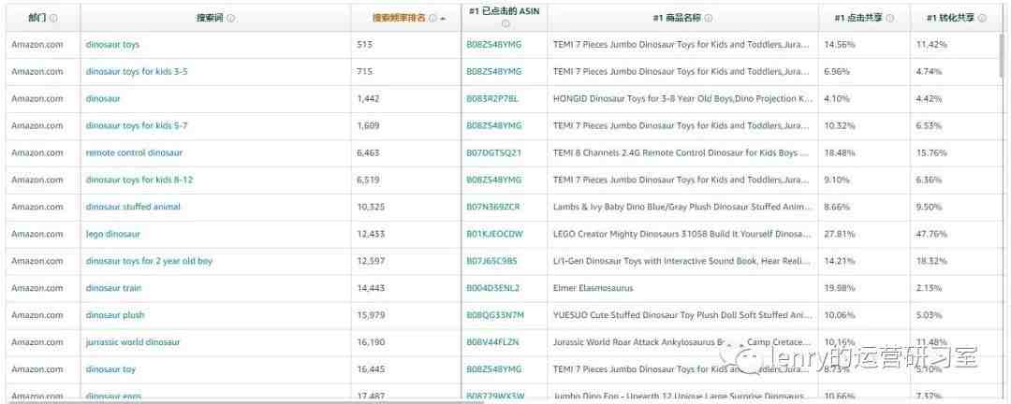Click the info icon under #1 已点击的 ASIN header

tap(505, 23)
